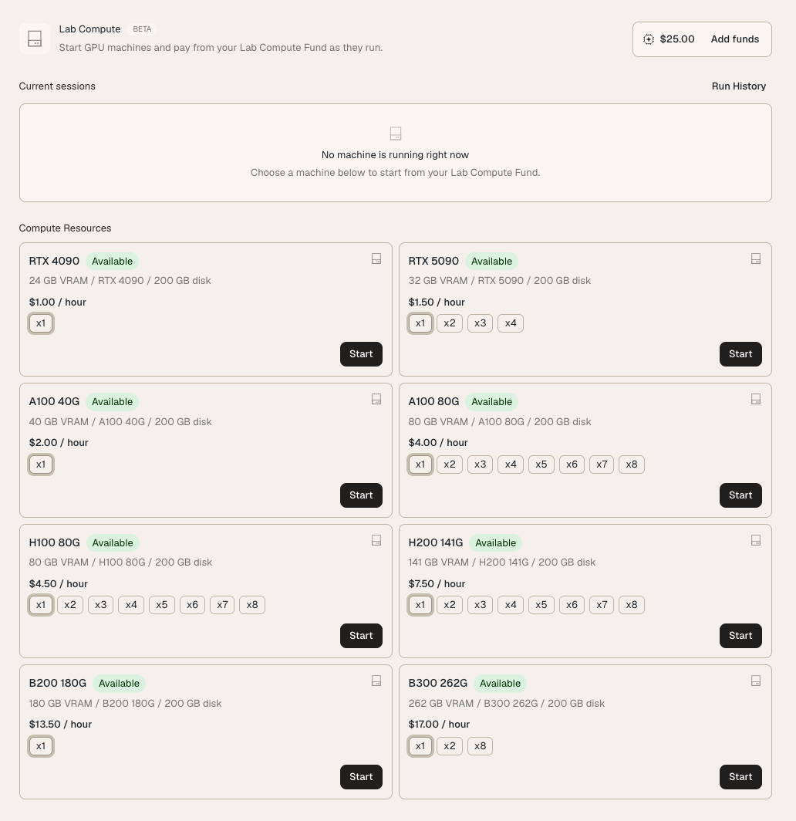The image size is (796, 821).
Task: Click the machine icon on RTX 4090 card
Action: 376,258
